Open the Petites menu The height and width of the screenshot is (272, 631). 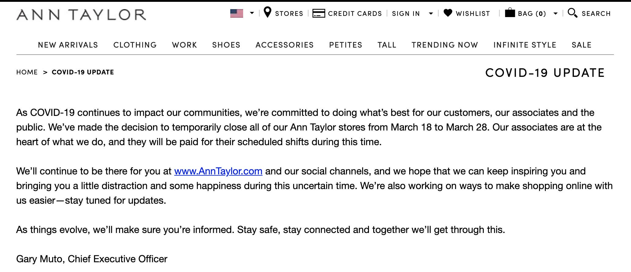point(345,45)
